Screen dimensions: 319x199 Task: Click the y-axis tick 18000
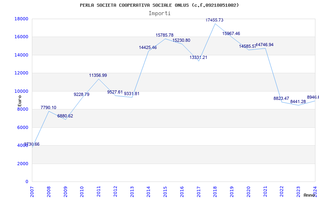click(x=22, y=19)
